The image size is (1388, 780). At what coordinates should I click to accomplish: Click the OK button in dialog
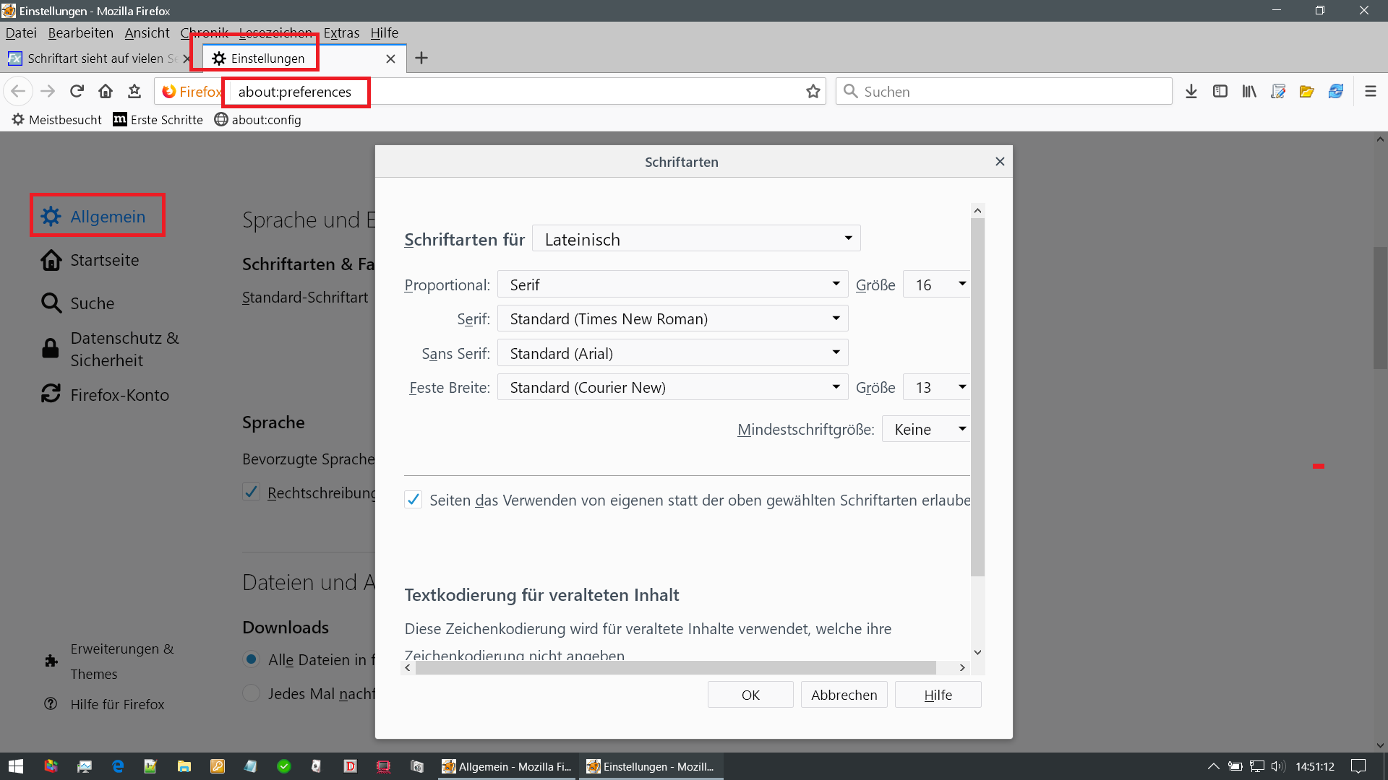(x=750, y=695)
